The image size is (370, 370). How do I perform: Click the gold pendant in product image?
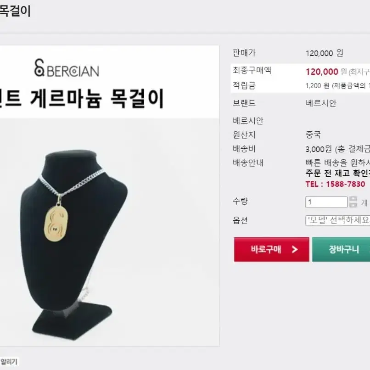pyautogui.click(x=56, y=223)
